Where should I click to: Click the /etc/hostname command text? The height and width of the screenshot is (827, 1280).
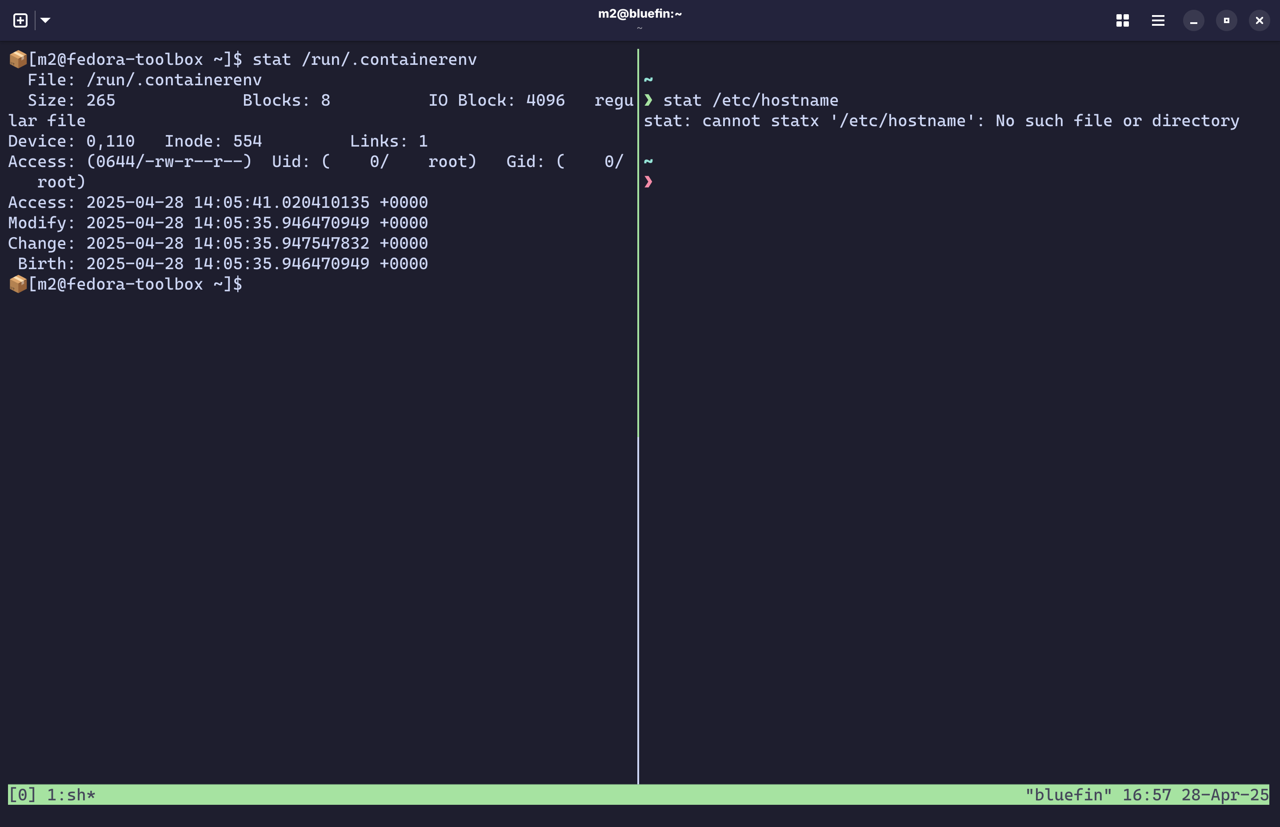[775, 100]
